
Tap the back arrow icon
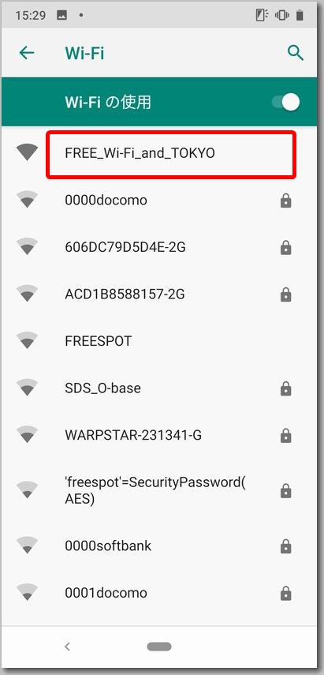27,53
